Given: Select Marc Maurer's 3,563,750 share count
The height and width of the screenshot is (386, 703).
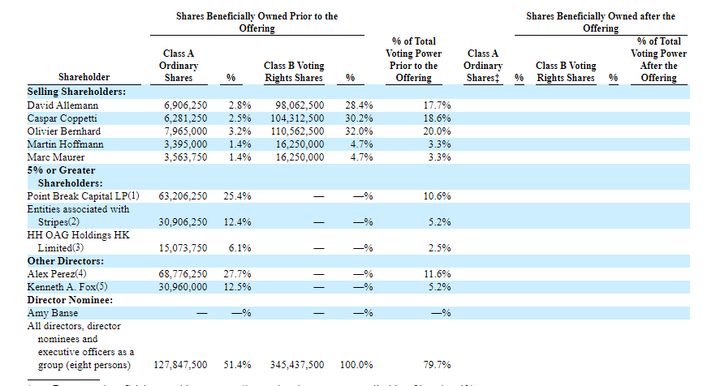Looking at the screenshot, I should click(x=185, y=157).
